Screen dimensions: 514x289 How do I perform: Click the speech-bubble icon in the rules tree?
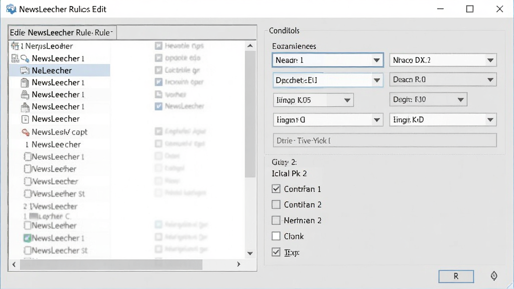pyautogui.click(x=25, y=59)
